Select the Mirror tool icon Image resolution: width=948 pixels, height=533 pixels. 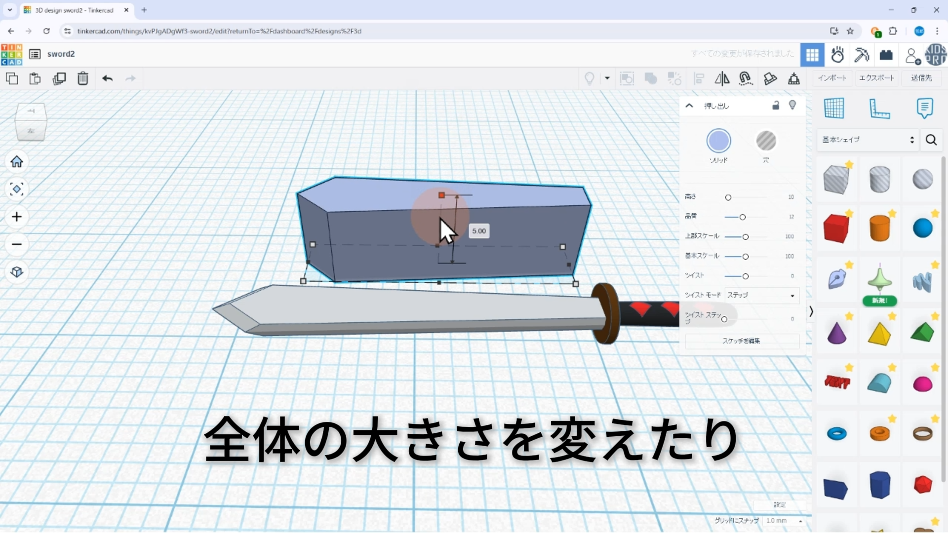(x=722, y=78)
